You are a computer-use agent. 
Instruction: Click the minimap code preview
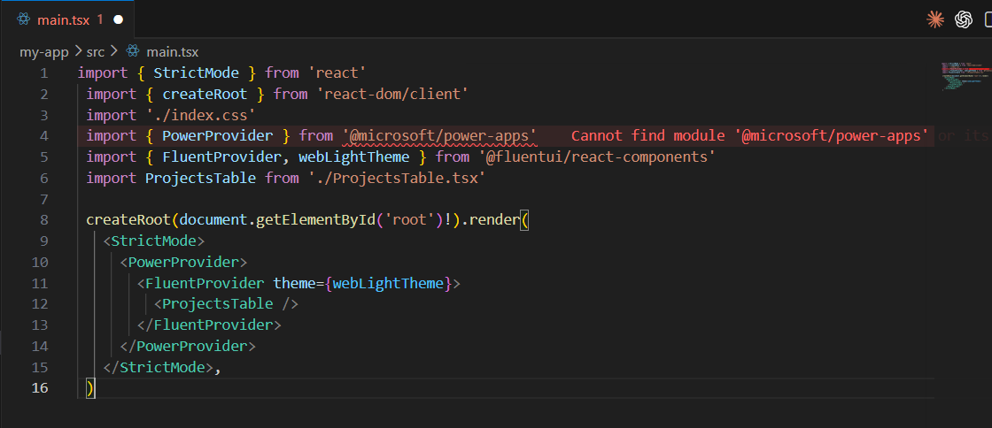click(x=965, y=77)
